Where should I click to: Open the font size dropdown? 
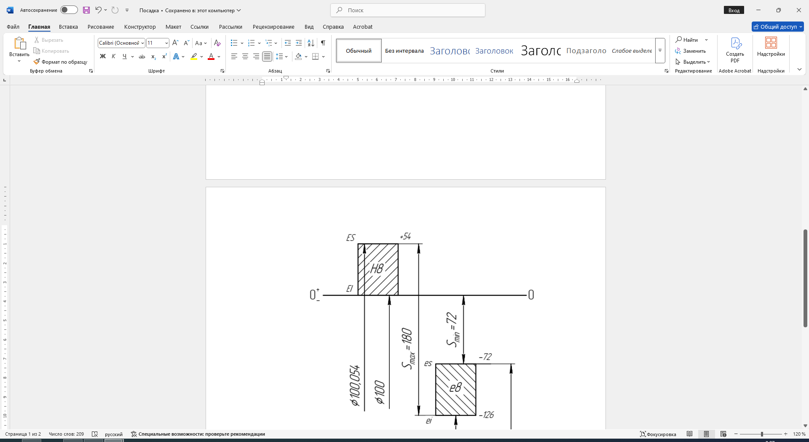point(166,43)
